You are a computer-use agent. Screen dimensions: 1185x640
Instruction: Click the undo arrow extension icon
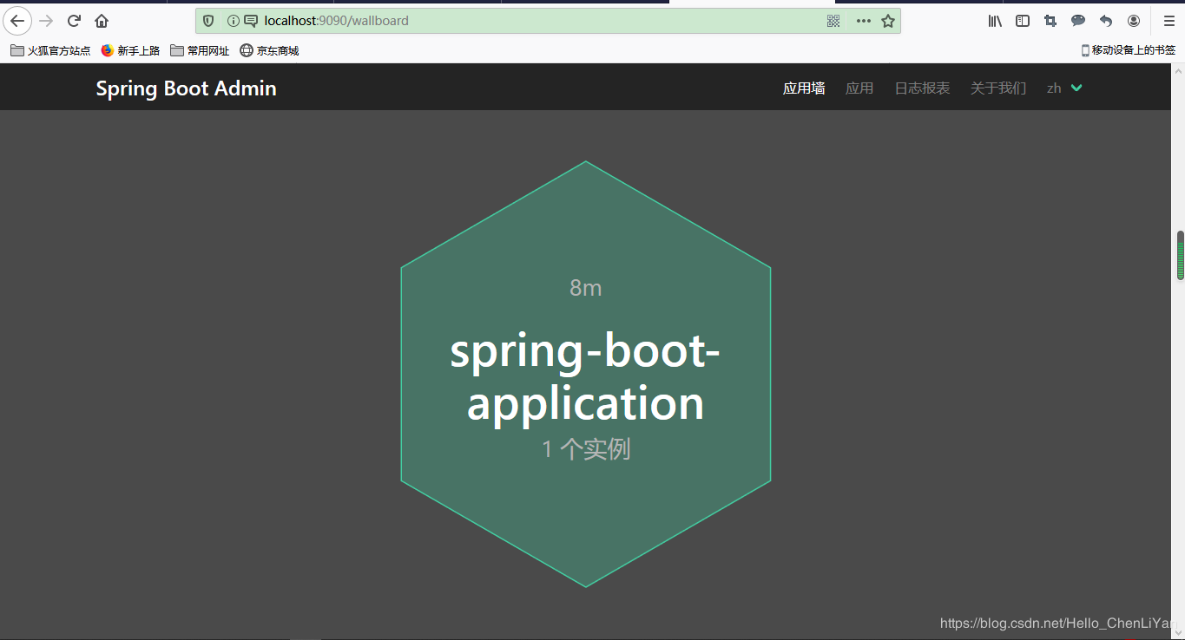pos(1105,20)
